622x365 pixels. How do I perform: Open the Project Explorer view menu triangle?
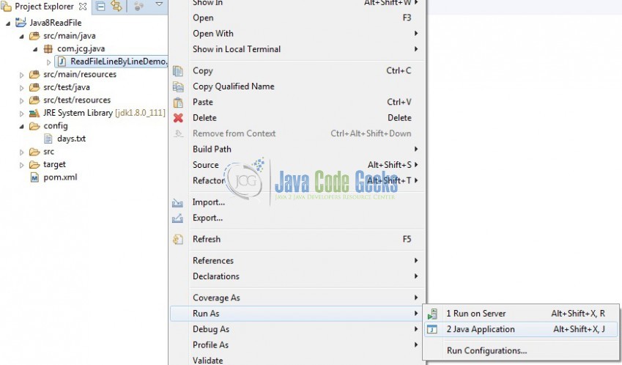coord(159,4)
